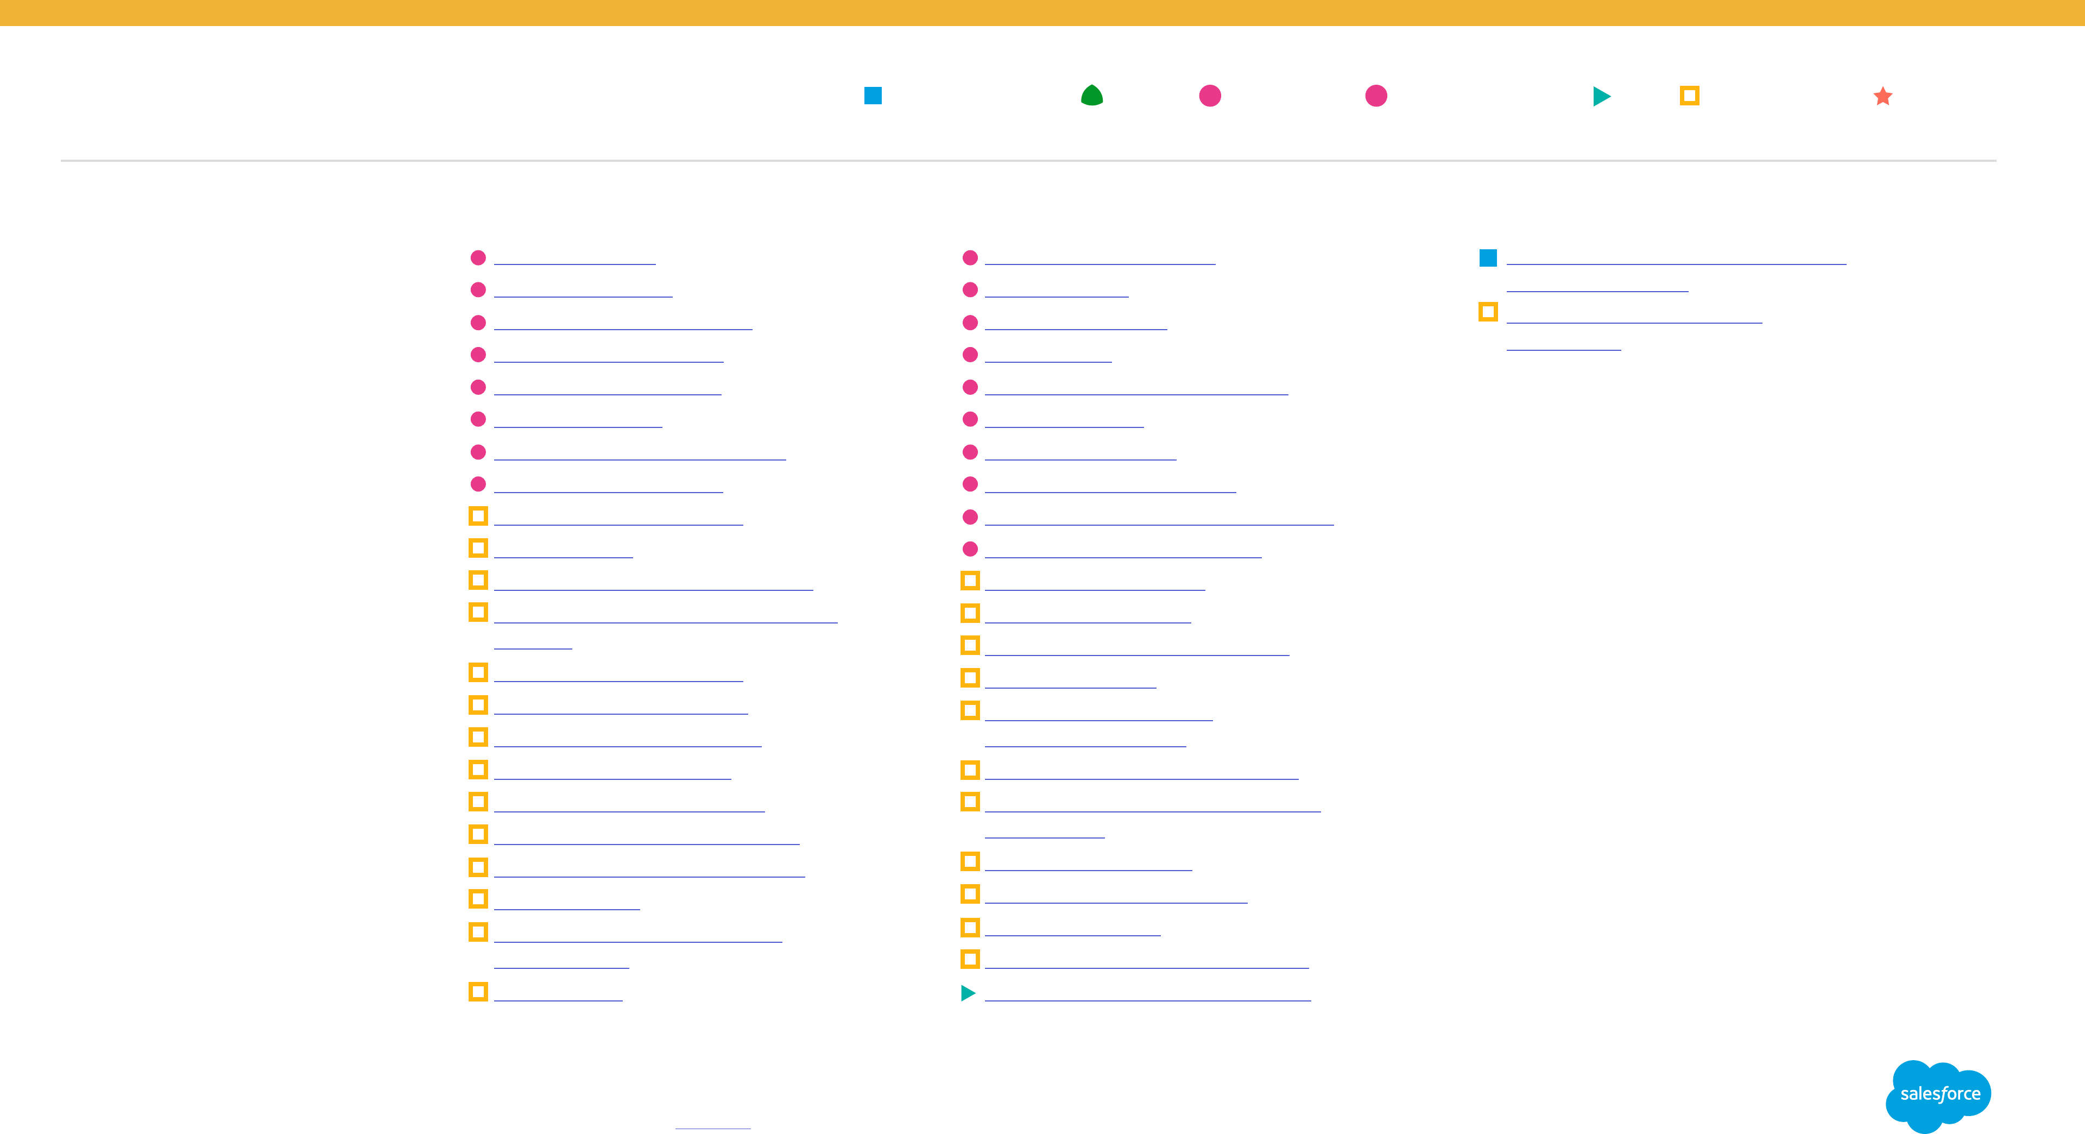Click the leftmost pink circle in the top legend

[x=1210, y=96]
